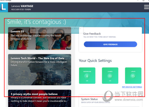The width and height of the screenshot is (149, 107).
Task: Click the RESCUER R720-15IKBN device name
Action: 21,9
